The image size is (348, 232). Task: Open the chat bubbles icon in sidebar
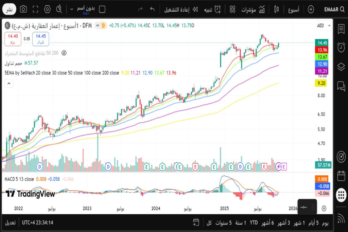341,86
